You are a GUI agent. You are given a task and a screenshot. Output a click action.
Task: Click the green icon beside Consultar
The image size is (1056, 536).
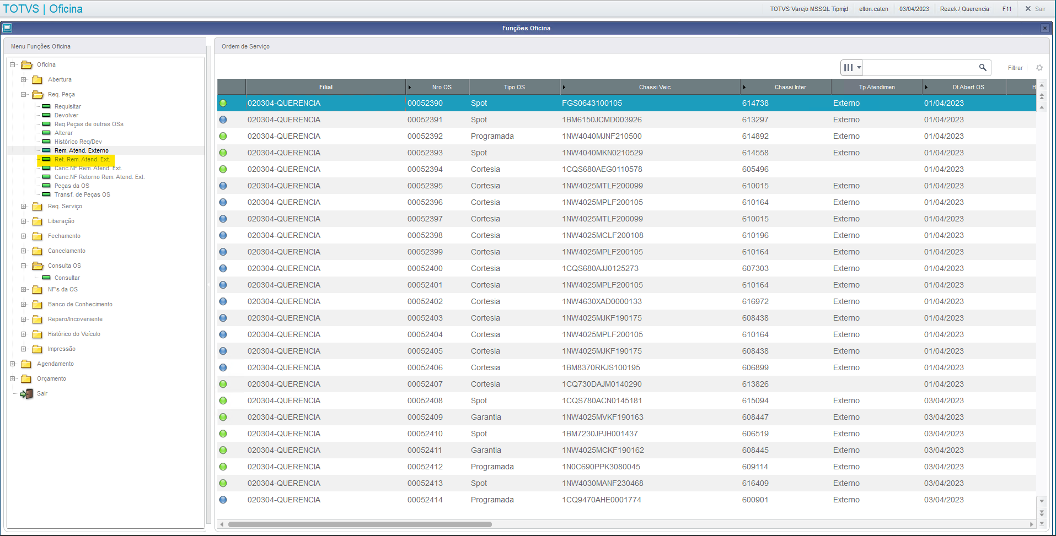coord(46,278)
